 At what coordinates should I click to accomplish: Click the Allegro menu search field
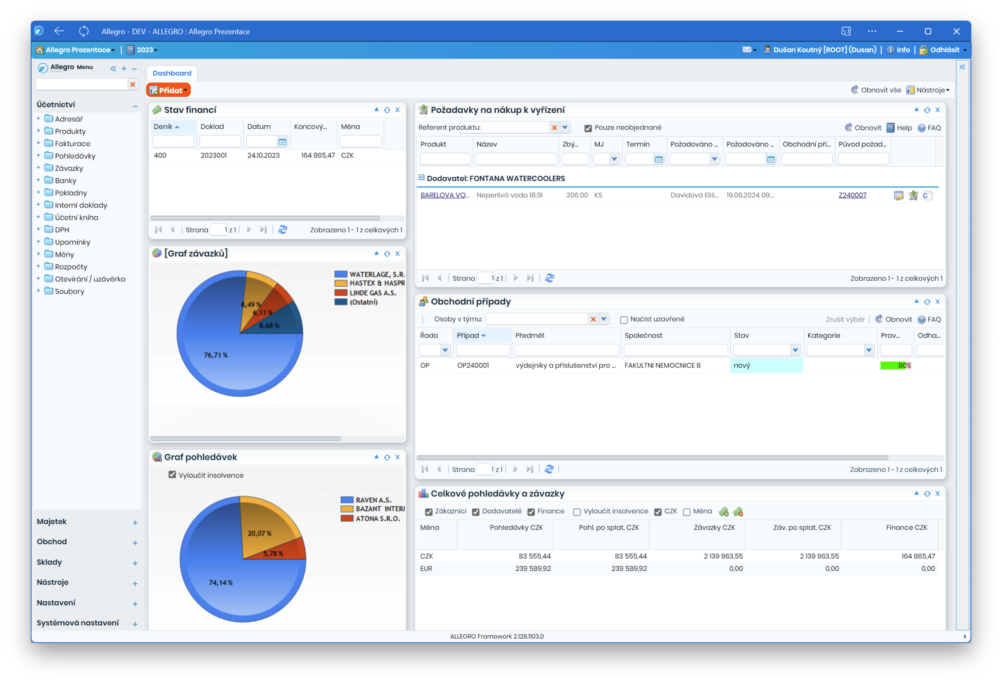tap(82, 85)
